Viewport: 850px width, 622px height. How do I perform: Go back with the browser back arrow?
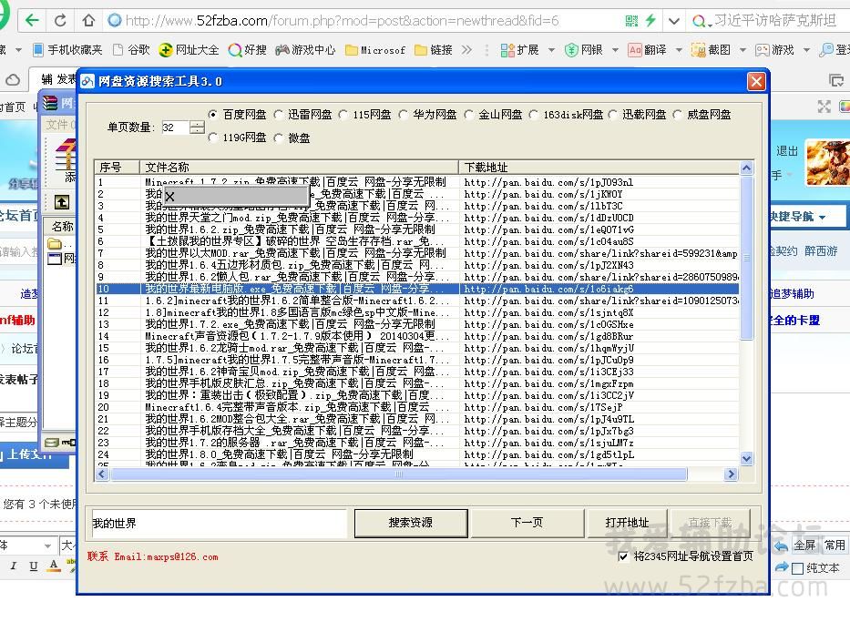point(32,21)
